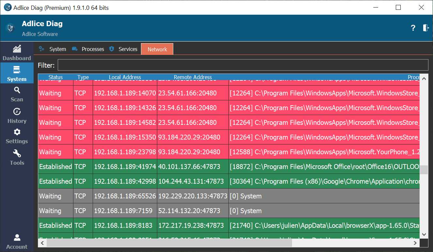Click the horizontal scrollbar right arrow
Image resolution: width=433 pixels, height=252 pixels.
[x=415, y=243]
